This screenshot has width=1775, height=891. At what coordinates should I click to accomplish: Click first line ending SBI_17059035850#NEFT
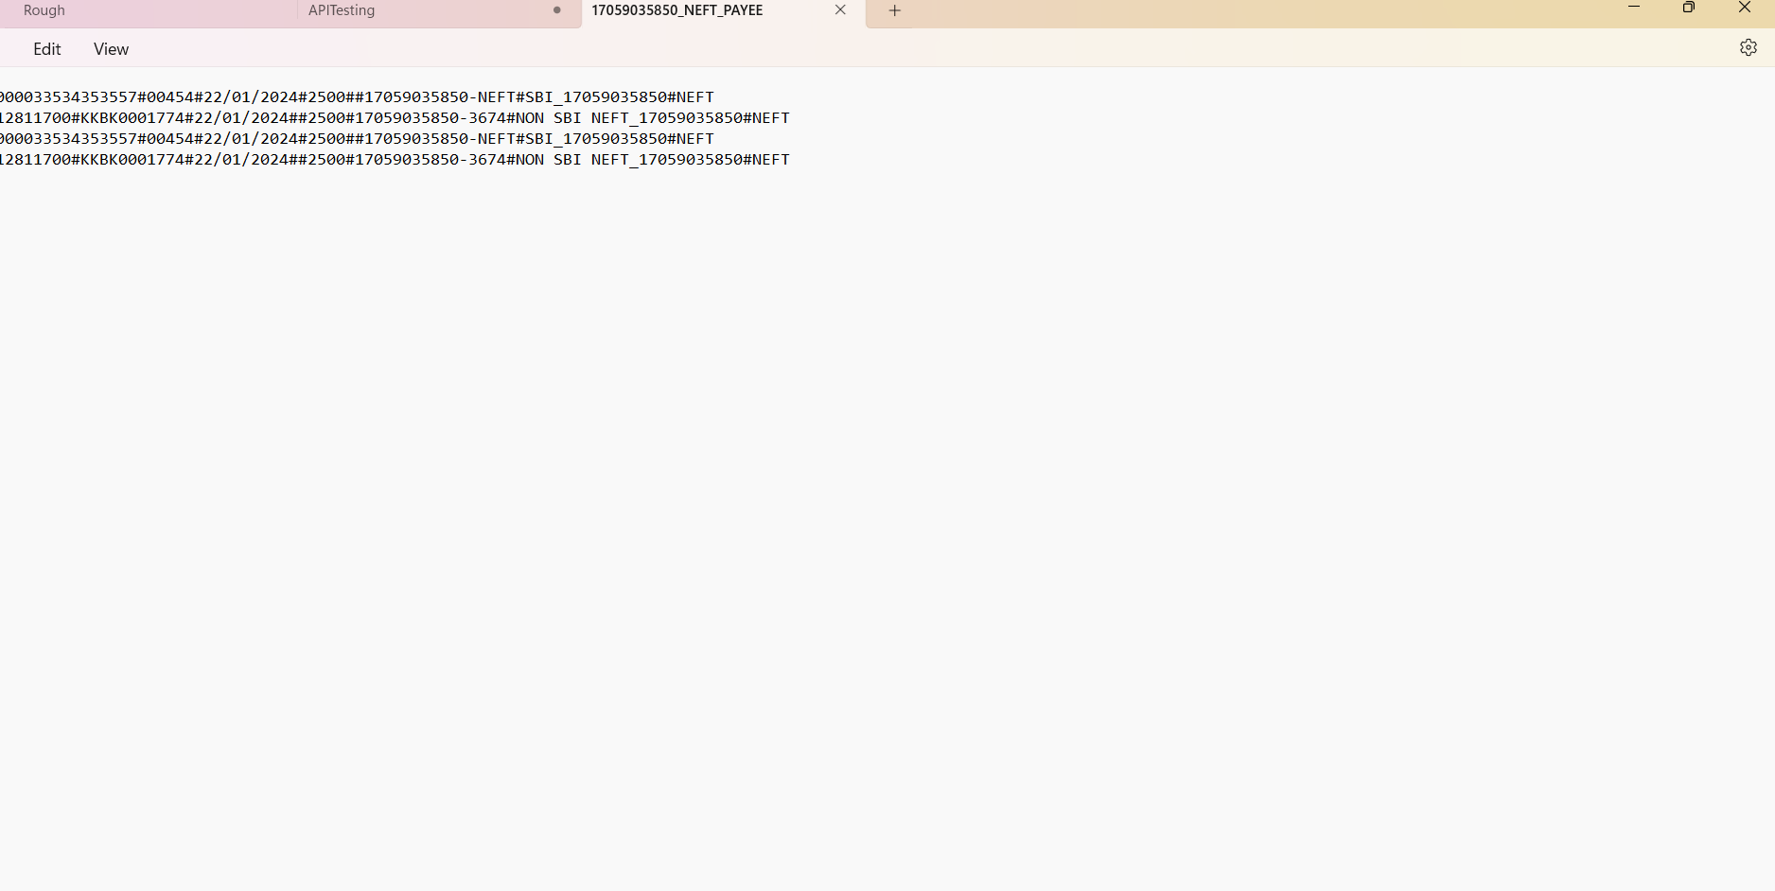[357, 97]
